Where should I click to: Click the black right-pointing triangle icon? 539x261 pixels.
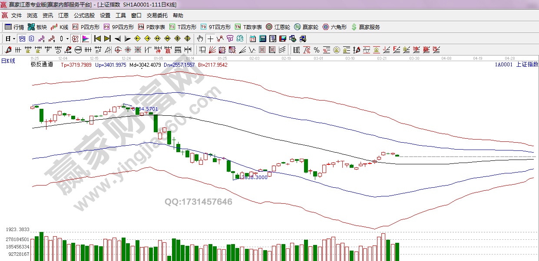coord(127,39)
